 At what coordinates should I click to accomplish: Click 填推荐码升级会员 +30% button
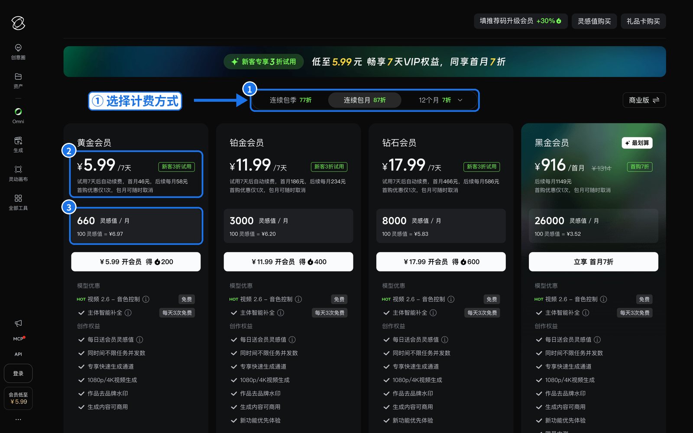click(521, 21)
